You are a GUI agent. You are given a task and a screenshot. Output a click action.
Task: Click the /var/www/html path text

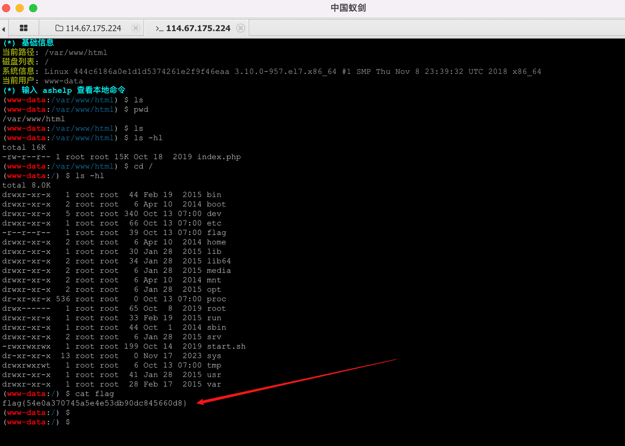76,52
